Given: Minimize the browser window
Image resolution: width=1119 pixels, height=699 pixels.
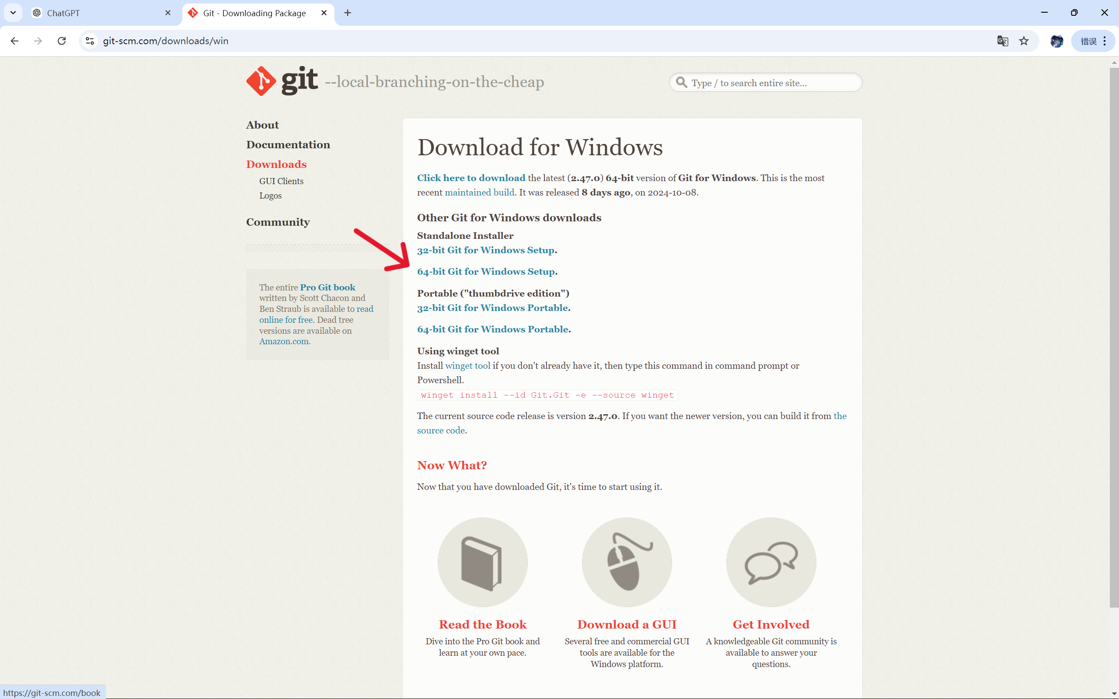Looking at the screenshot, I should [x=1044, y=13].
